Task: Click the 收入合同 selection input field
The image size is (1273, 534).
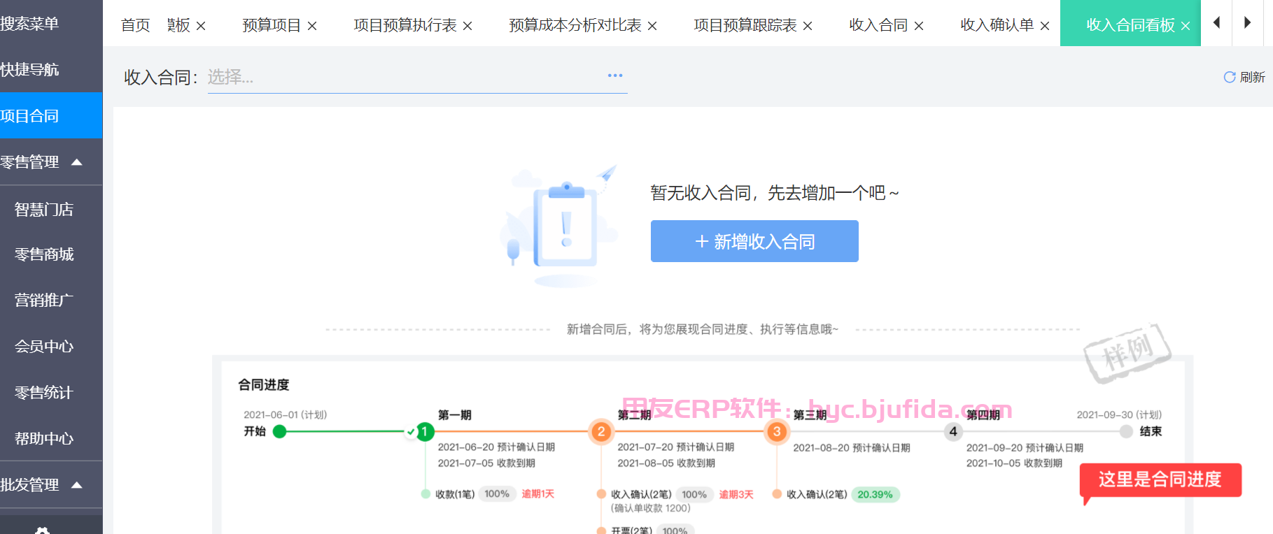Action: coord(417,77)
